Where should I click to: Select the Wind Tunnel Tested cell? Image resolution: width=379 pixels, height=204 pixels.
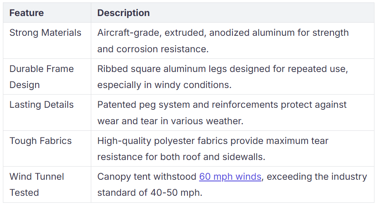coord(37,184)
